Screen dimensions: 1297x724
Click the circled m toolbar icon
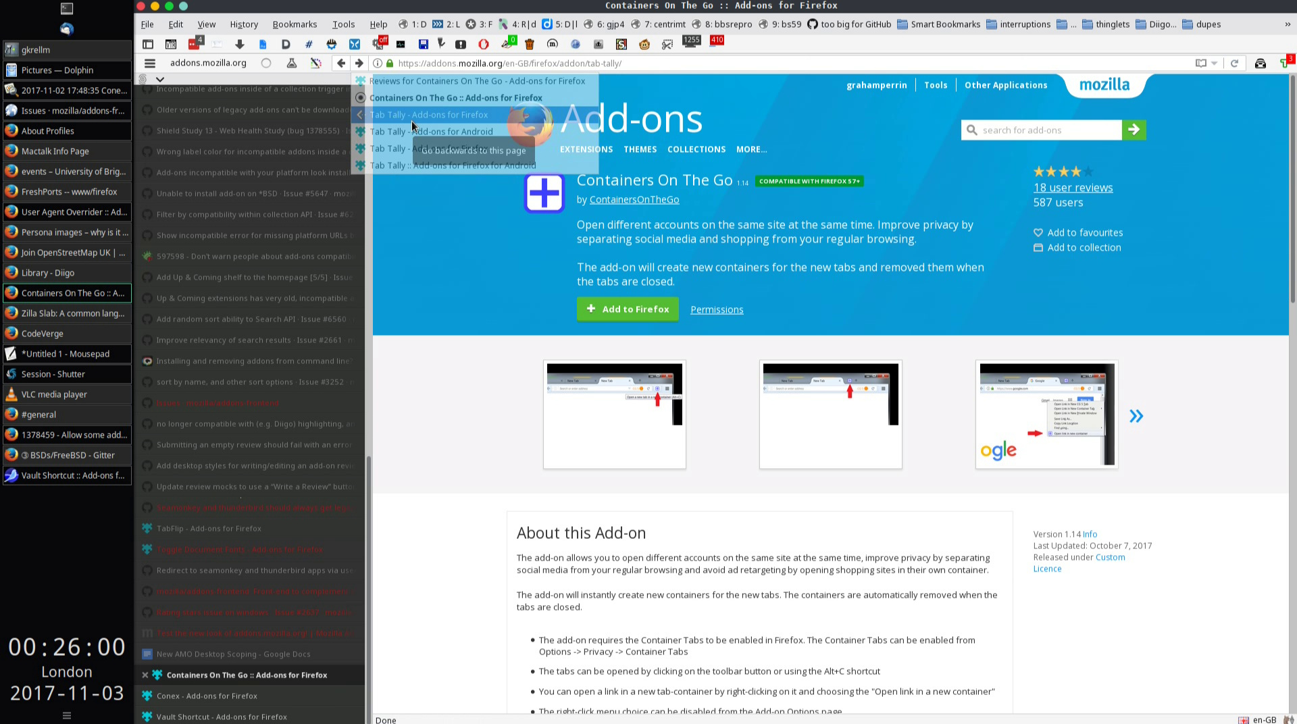(x=553, y=45)
